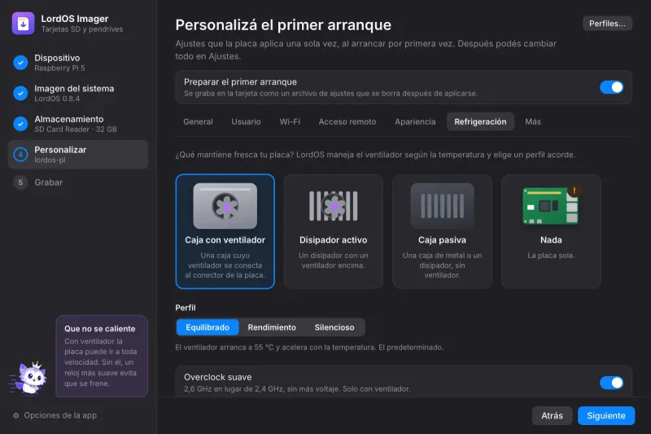
Task: Jump to the Dispositivo step
Action: [x=78, y=63]
